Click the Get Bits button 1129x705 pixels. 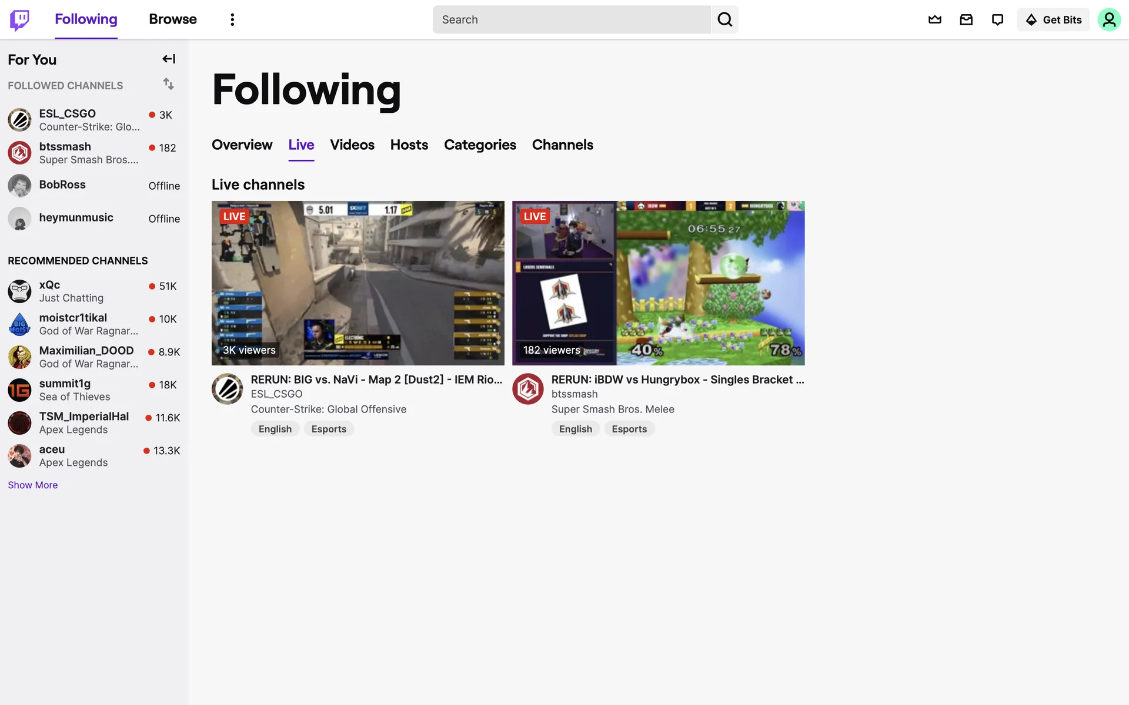[1053, 20]
